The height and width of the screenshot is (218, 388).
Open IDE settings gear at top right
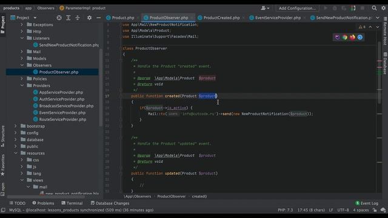[x=384, y=8]
